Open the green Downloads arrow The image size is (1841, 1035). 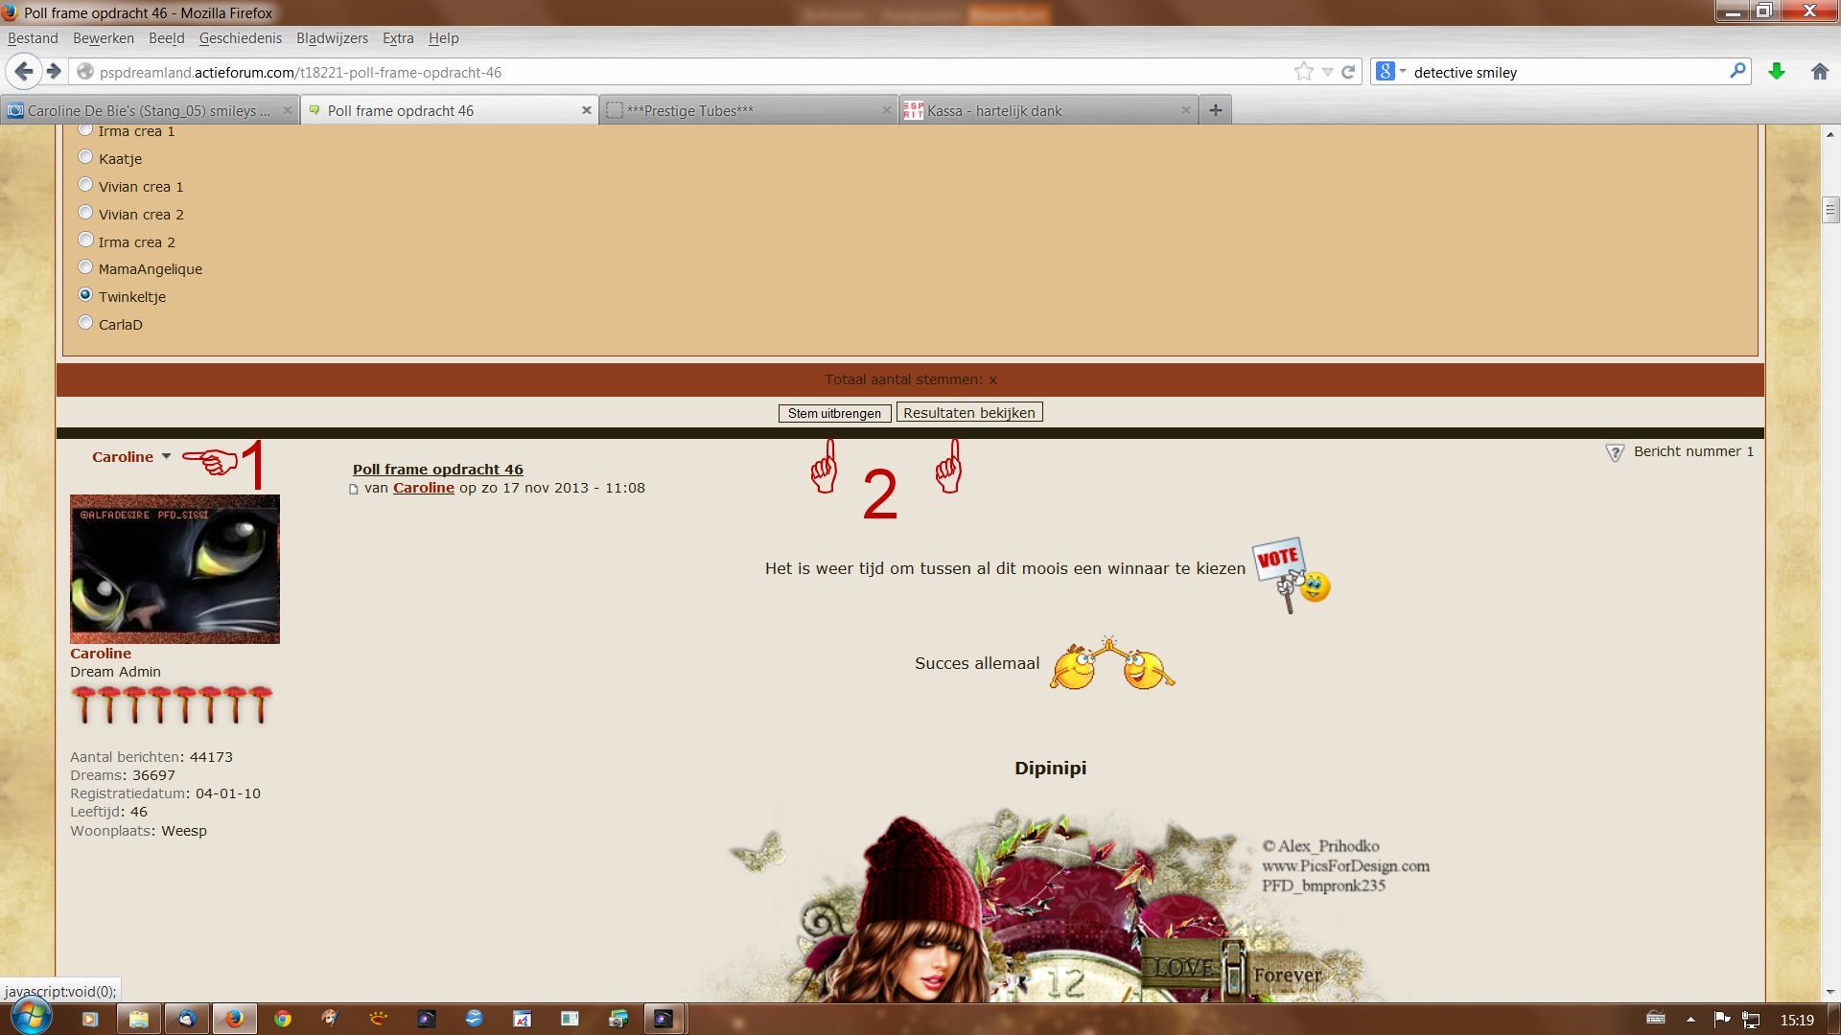(x=1777, y=72)
